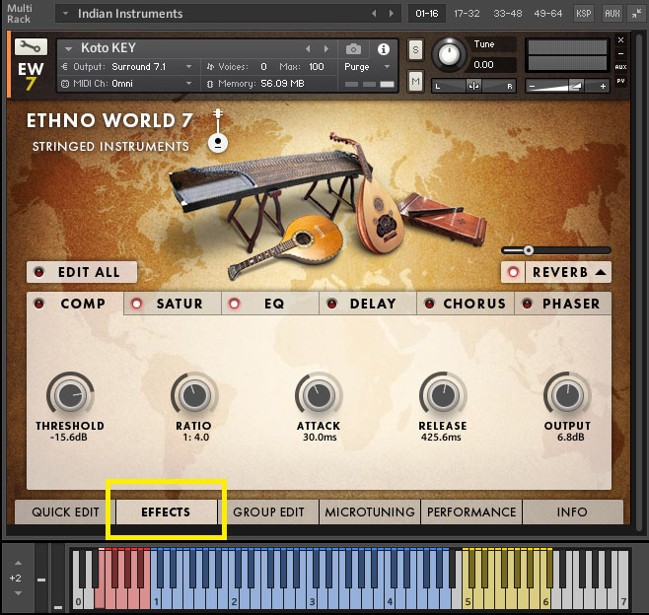The image size is (649, 615).
Task: Click the RELEASE knob
Action: (443, 395)
